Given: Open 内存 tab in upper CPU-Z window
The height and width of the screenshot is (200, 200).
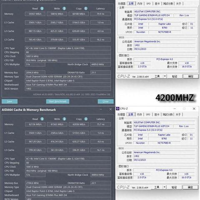Looking at the screenshot, I should coord(140,4).
